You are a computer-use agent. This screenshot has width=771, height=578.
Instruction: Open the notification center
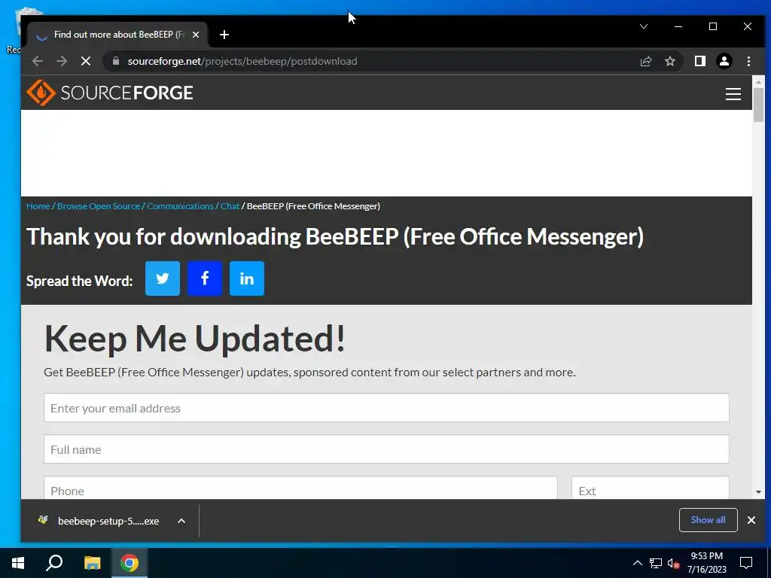point(746,563)
